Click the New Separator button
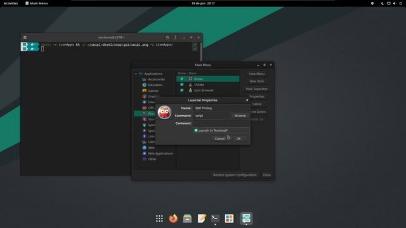406x228 pixels. (256, 89)
